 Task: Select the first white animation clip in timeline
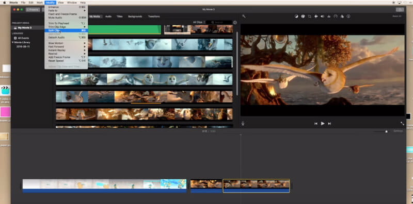pyautogui.click(x=104, y=186)
